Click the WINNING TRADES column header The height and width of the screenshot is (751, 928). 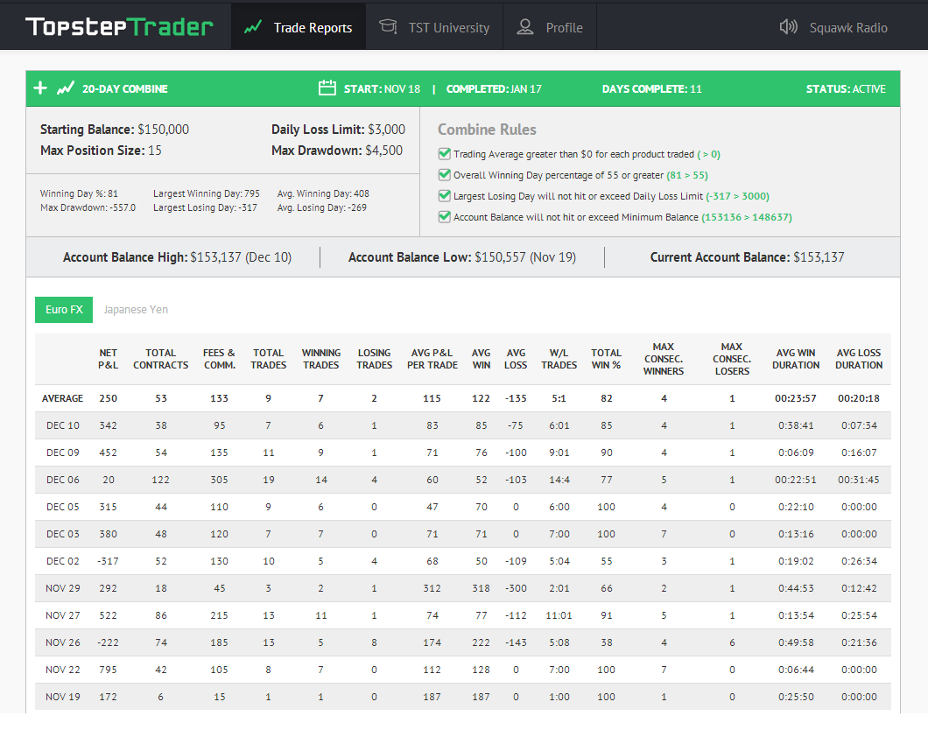click(x=320, y=359)
